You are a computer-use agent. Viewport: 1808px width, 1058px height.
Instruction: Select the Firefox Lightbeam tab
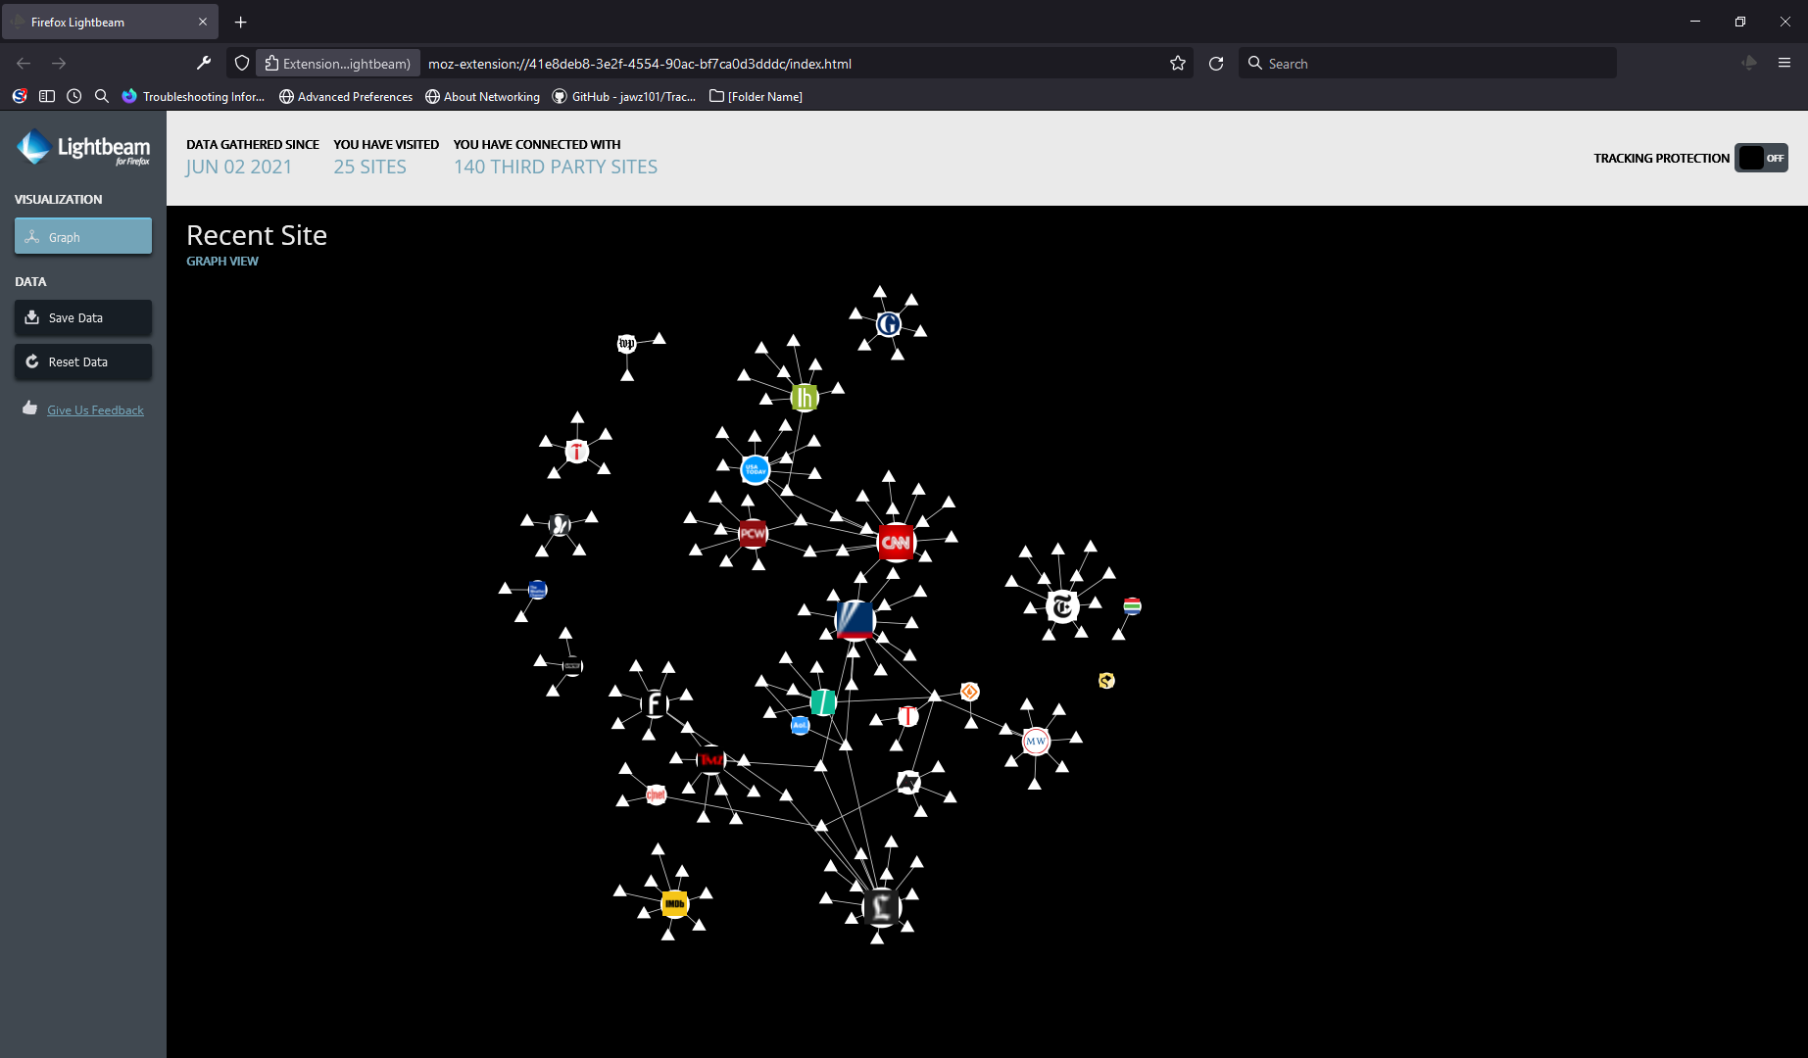click(110, 22)
